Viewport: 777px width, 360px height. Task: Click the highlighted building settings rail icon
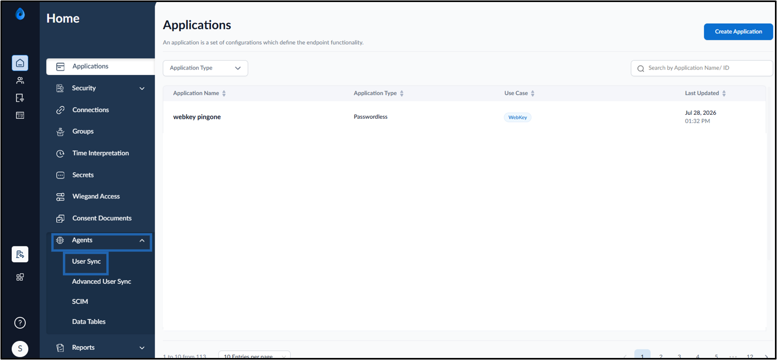point(20,254)
